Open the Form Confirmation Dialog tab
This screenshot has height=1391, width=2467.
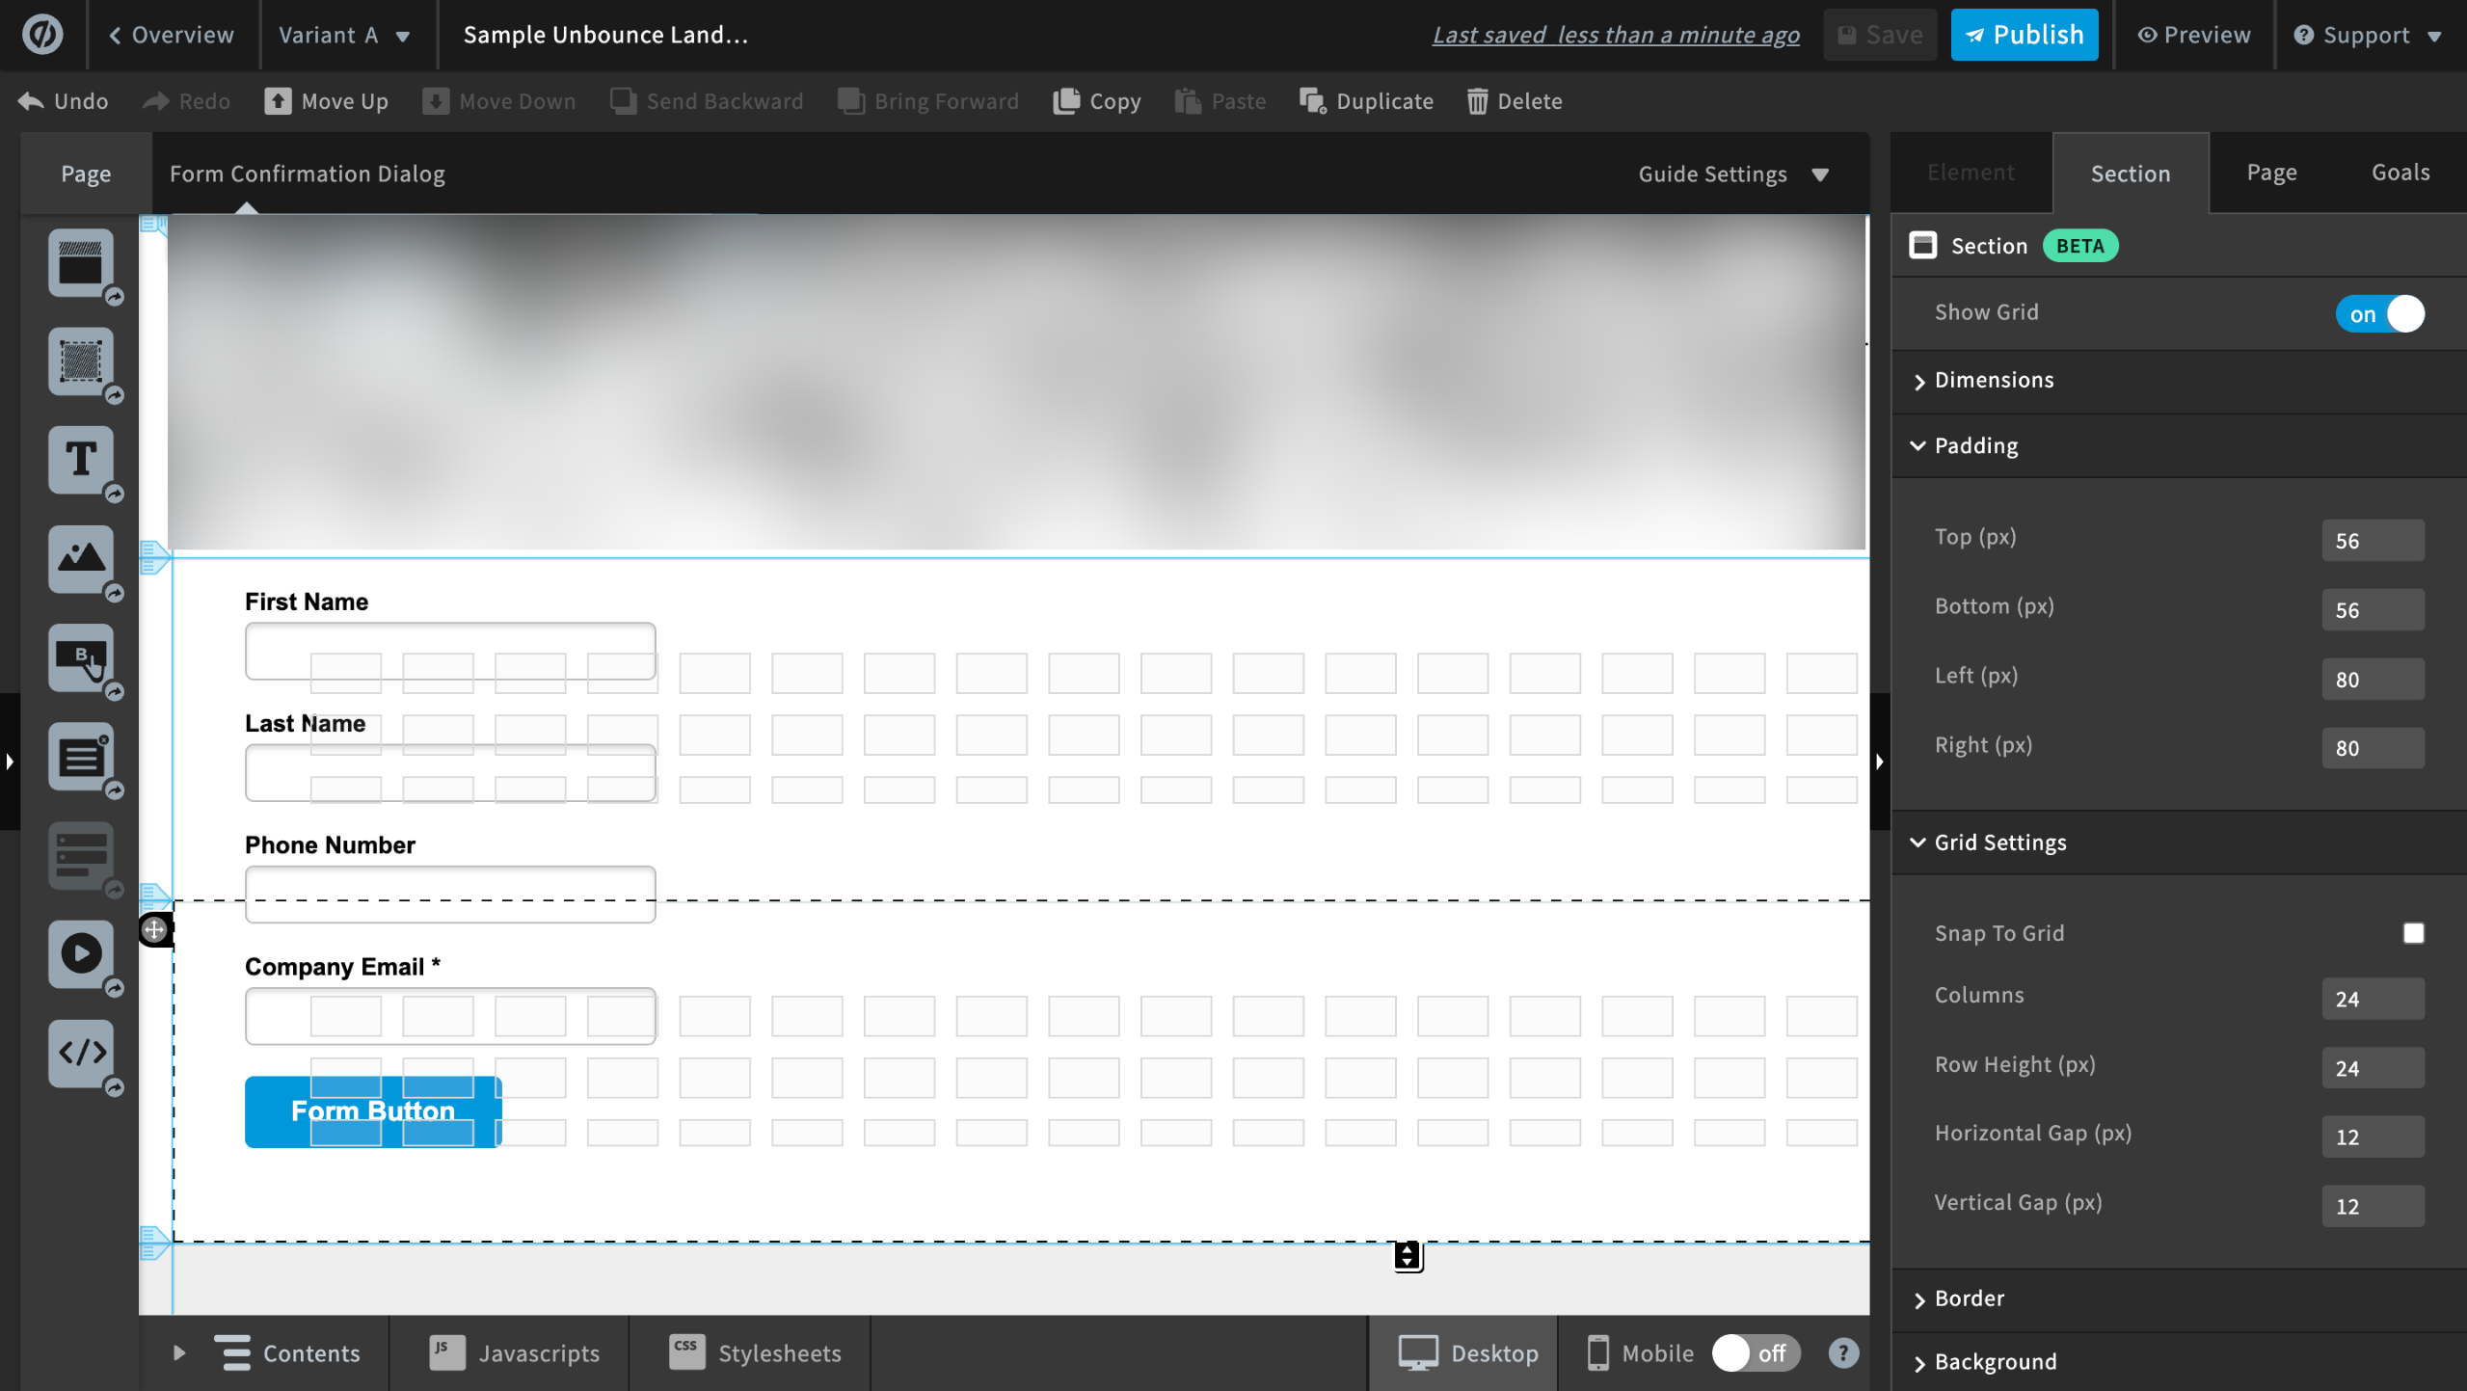click(x=307, y=174)
